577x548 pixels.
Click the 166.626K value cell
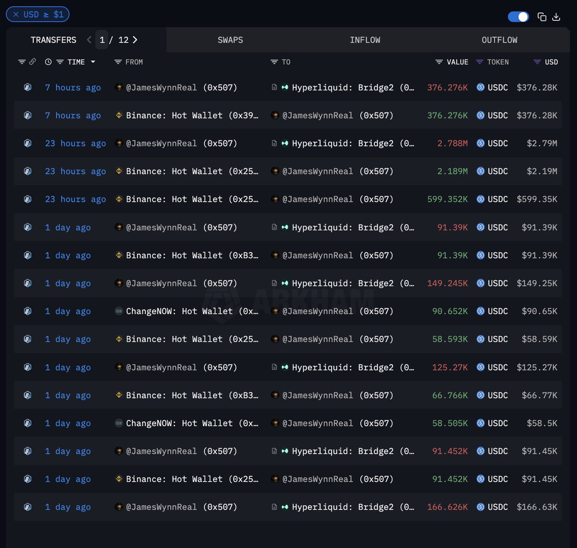(447, 507)
